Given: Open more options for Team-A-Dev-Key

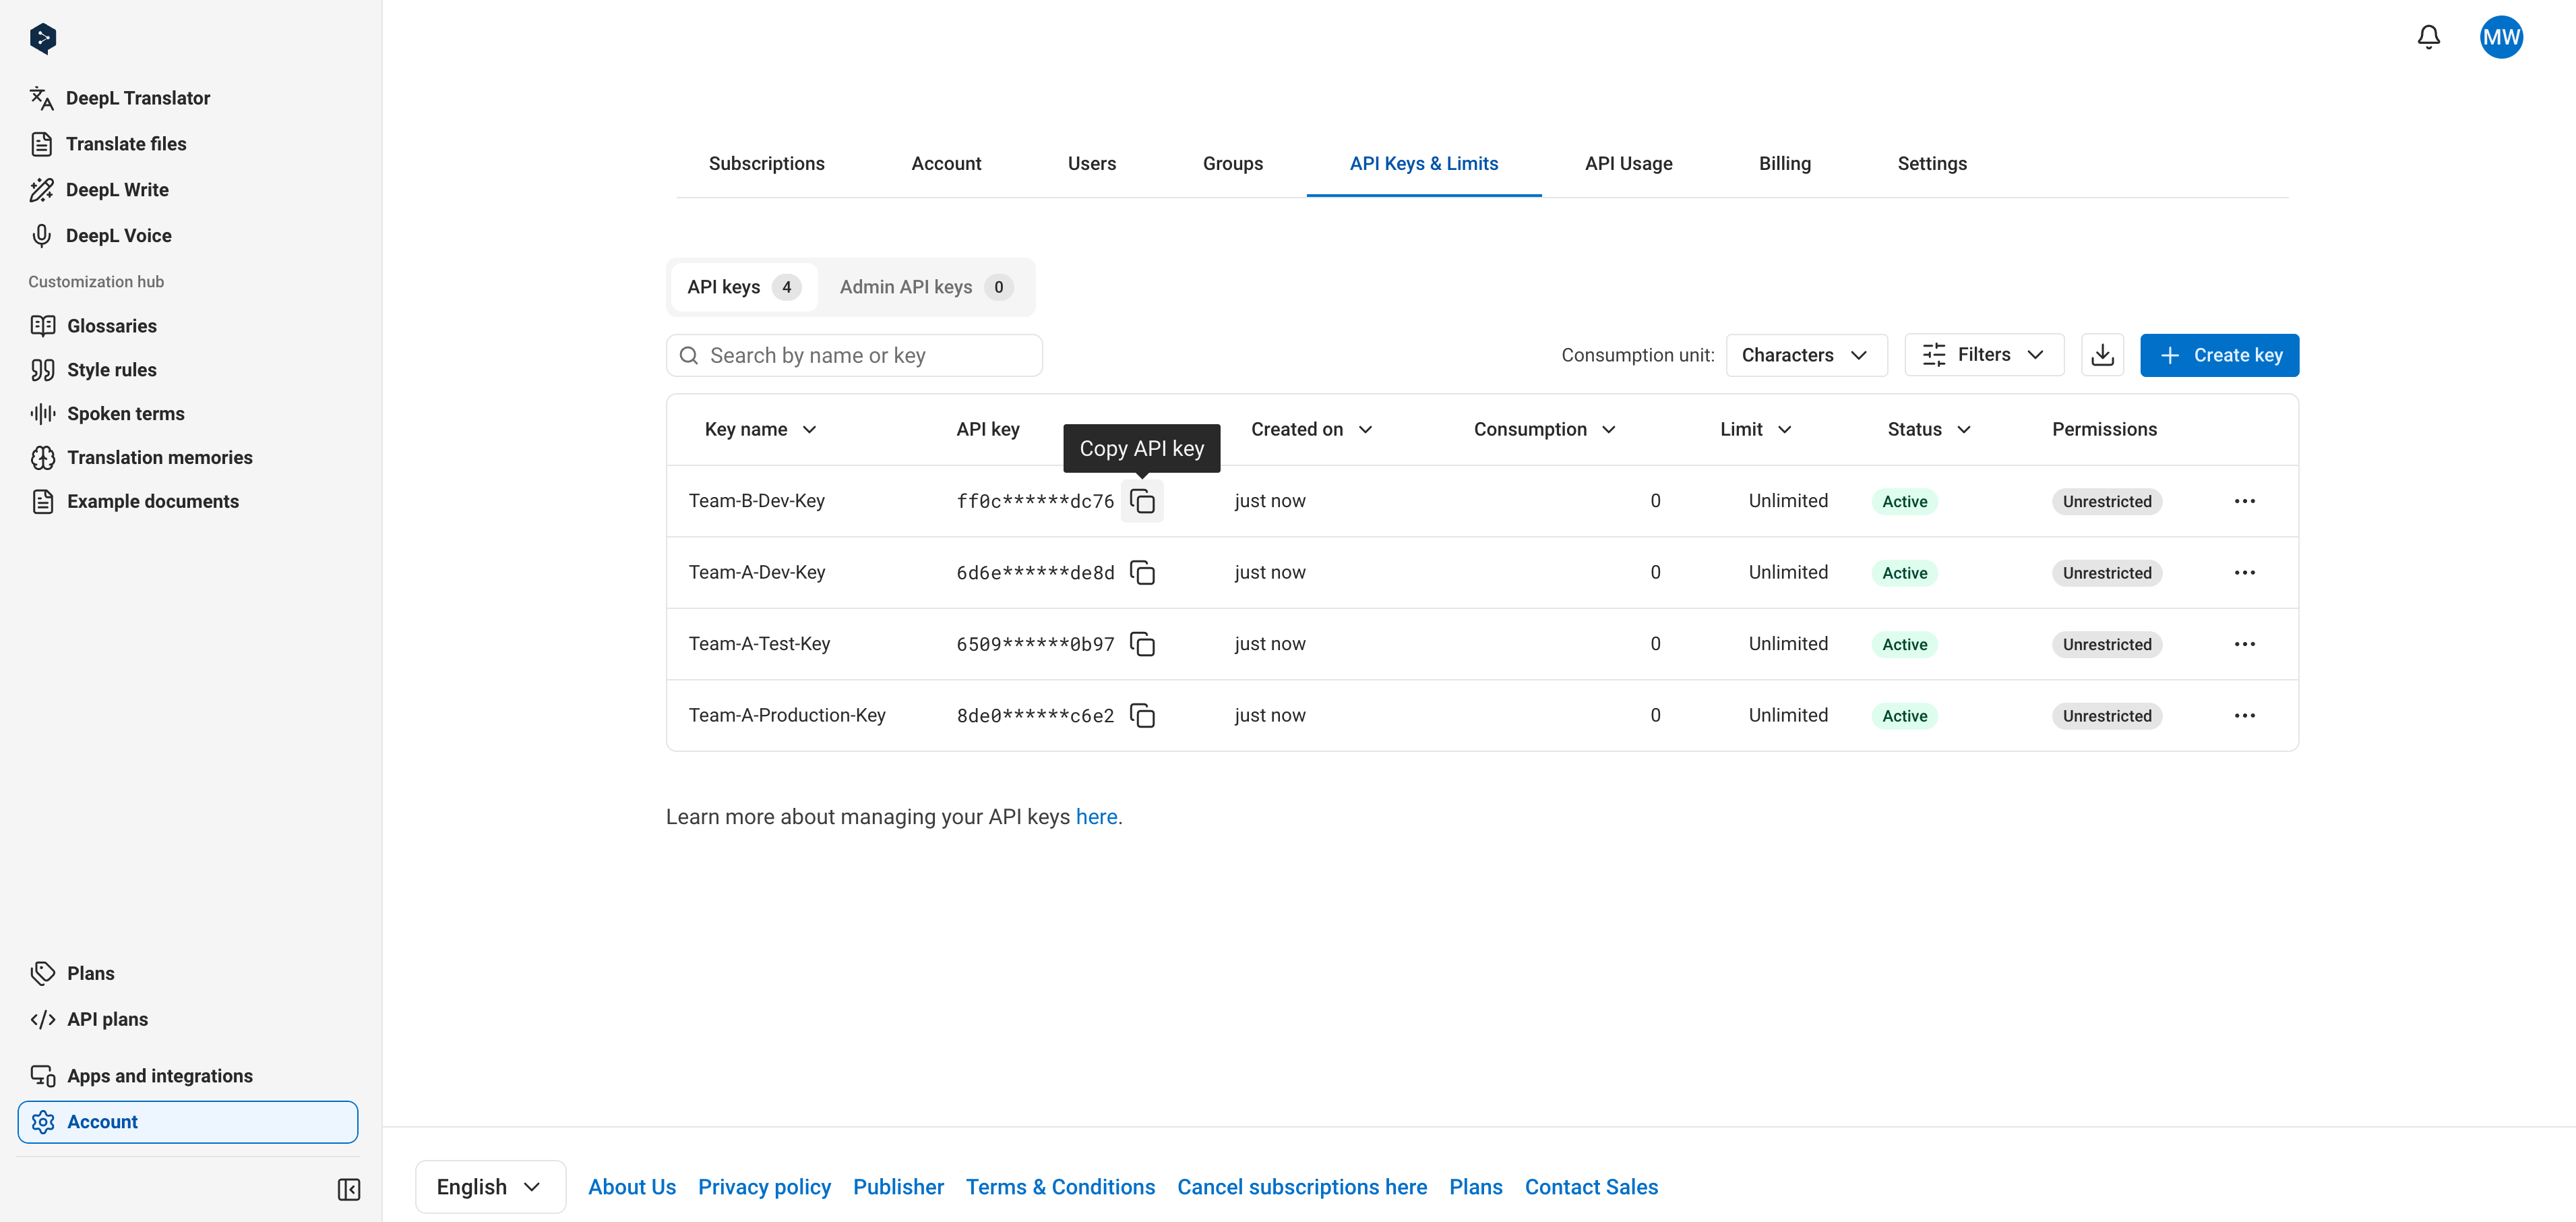Looking at the screenshot, I should pyautogui.click(x=2244, y=573).
